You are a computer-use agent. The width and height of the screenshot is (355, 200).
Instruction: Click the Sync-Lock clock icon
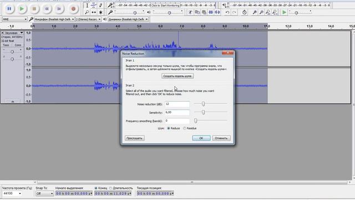pos(244,12)
